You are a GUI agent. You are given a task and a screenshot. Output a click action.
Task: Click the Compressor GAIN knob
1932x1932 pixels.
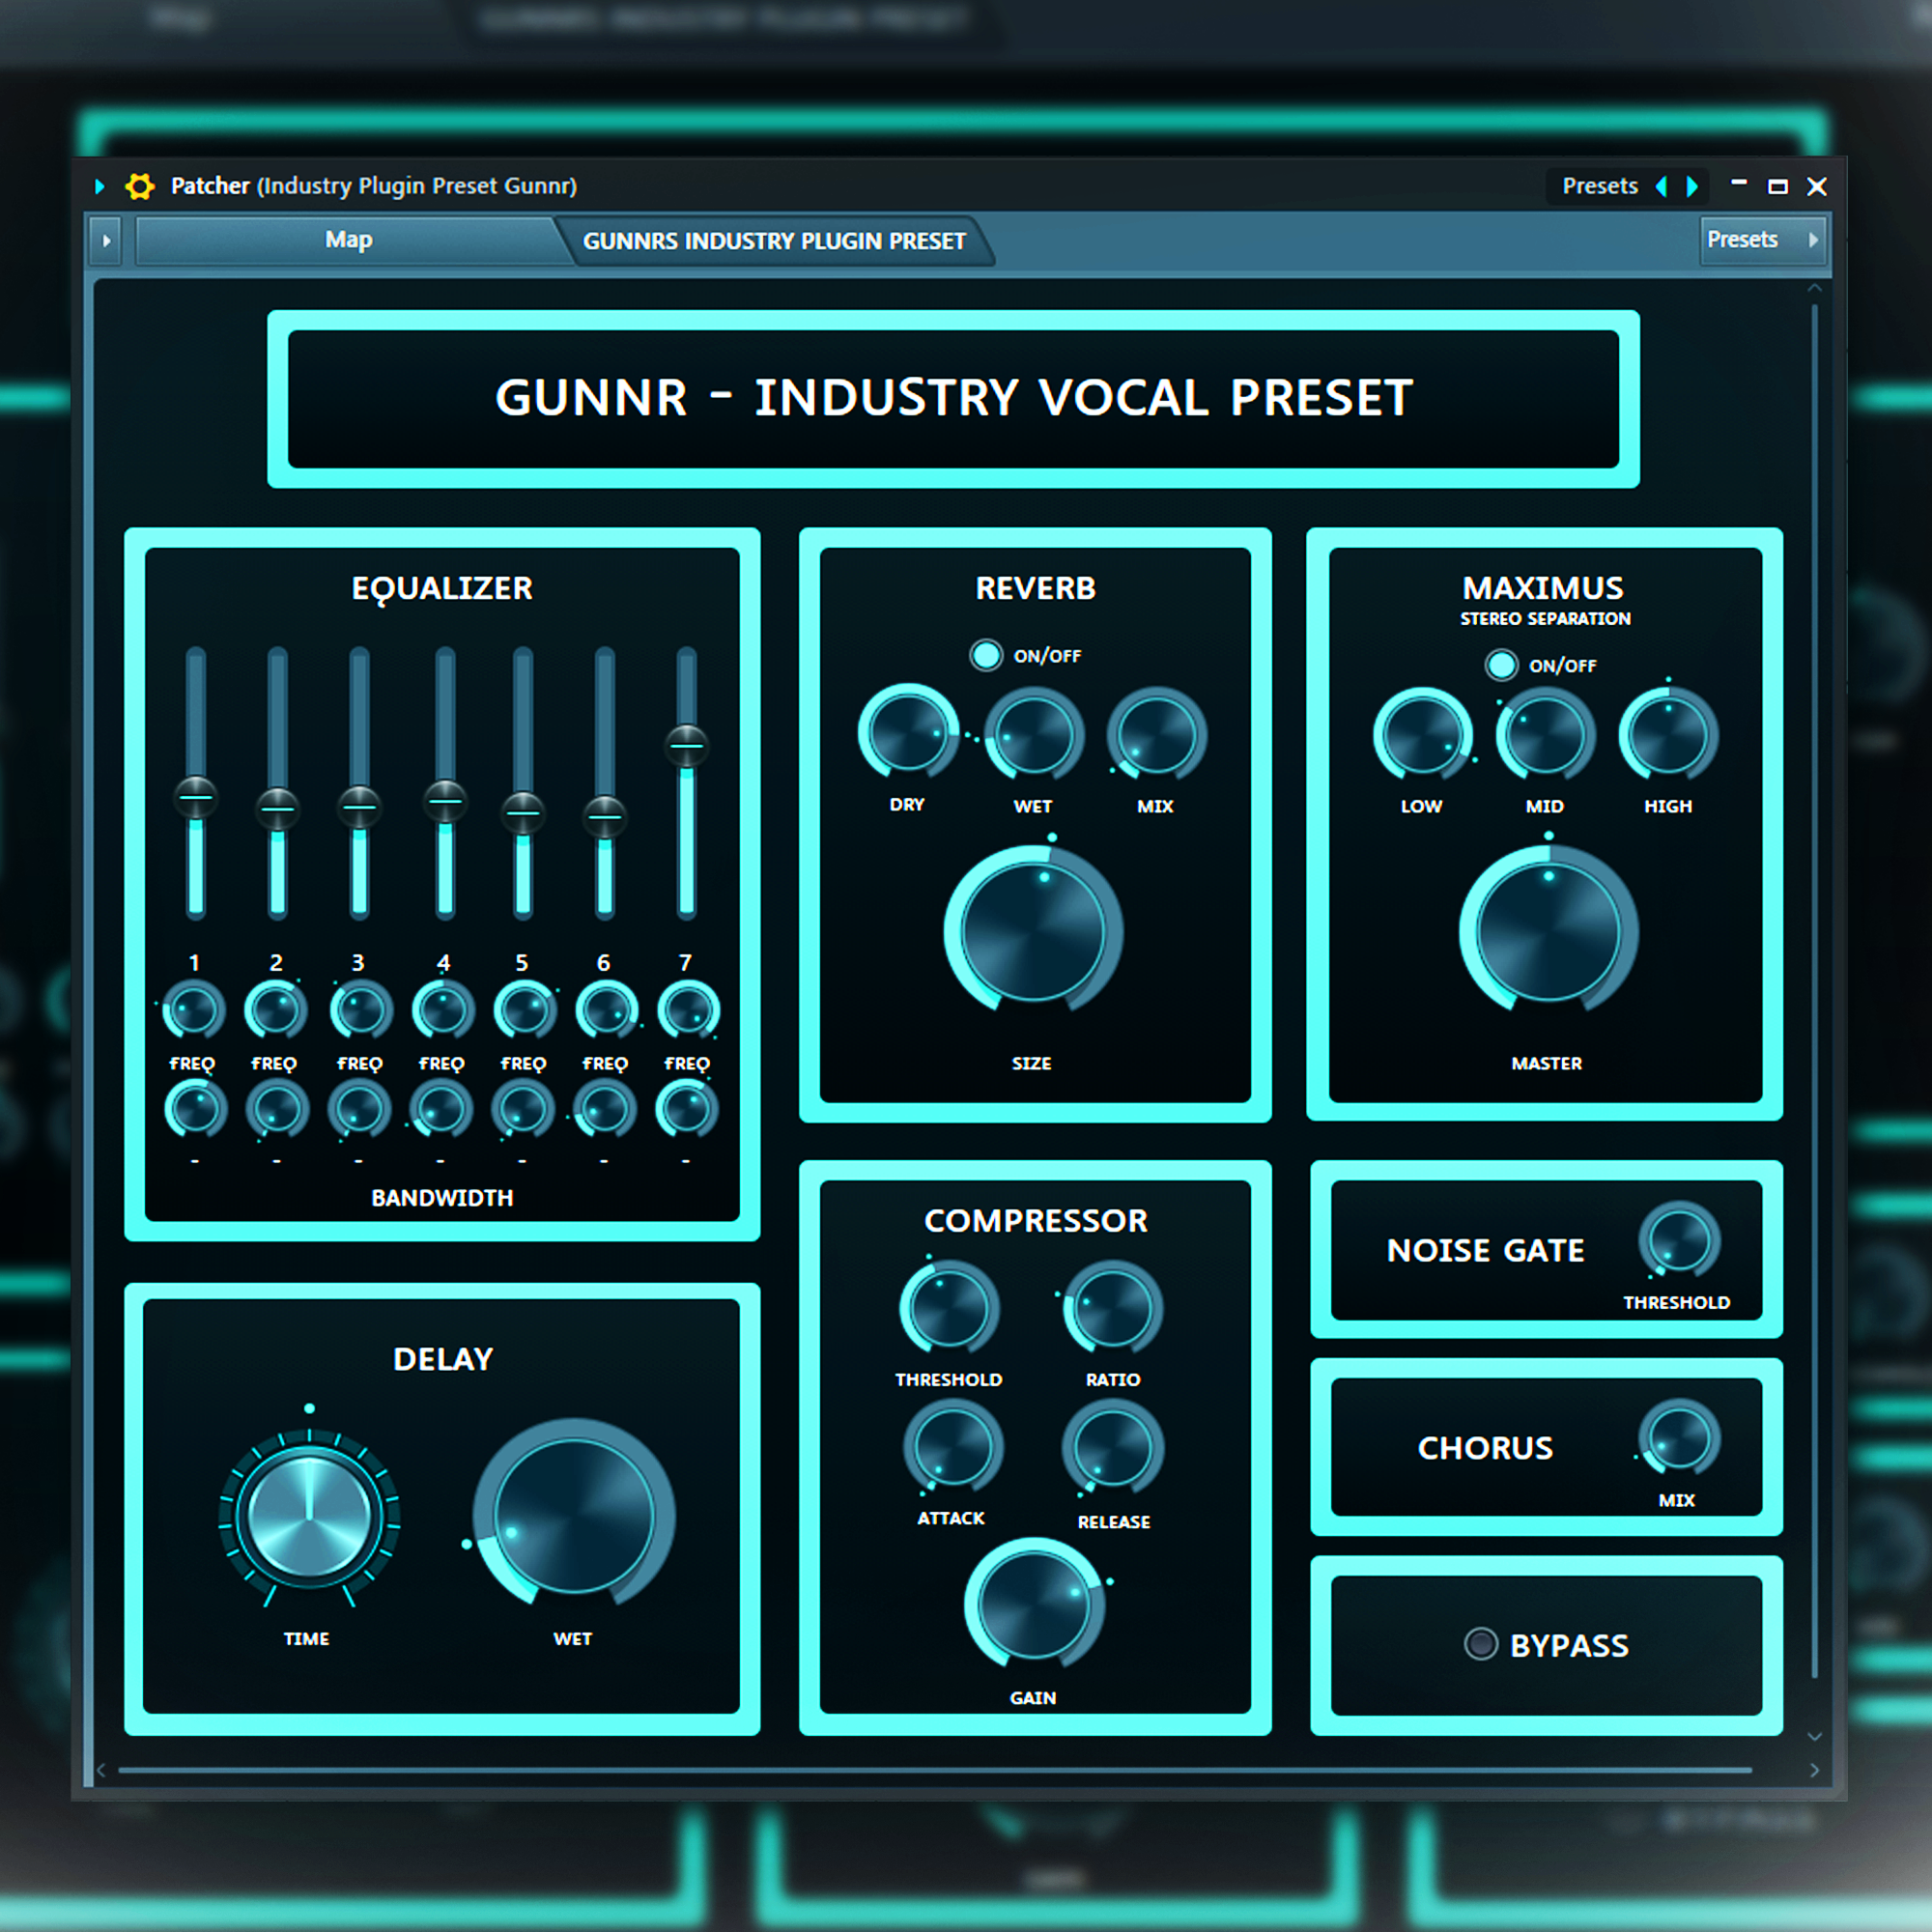coord(1033,1606)
